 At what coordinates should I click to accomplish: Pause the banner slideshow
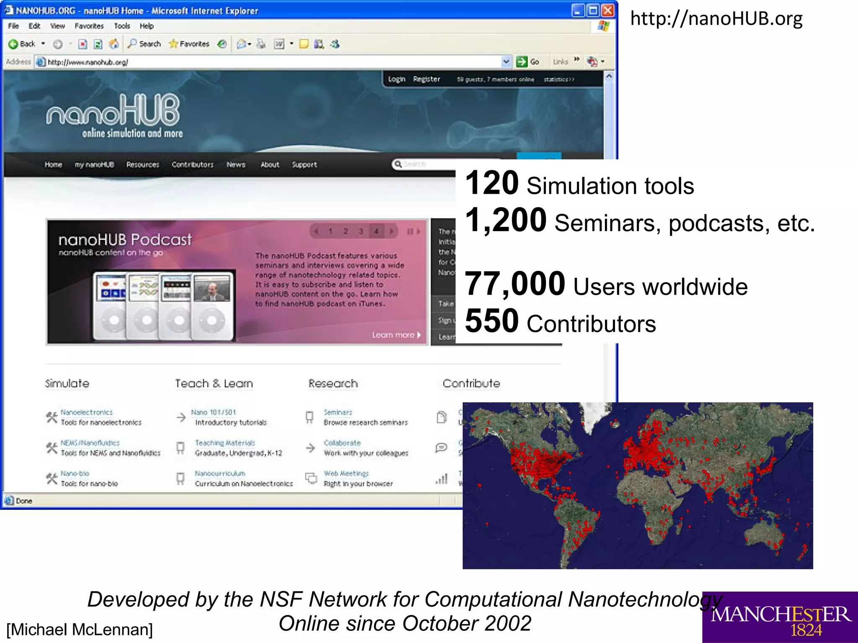(410, 231)
